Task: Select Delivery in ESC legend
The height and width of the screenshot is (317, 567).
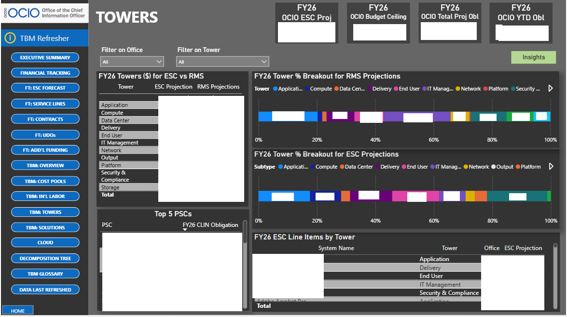Action: (387, 167)
